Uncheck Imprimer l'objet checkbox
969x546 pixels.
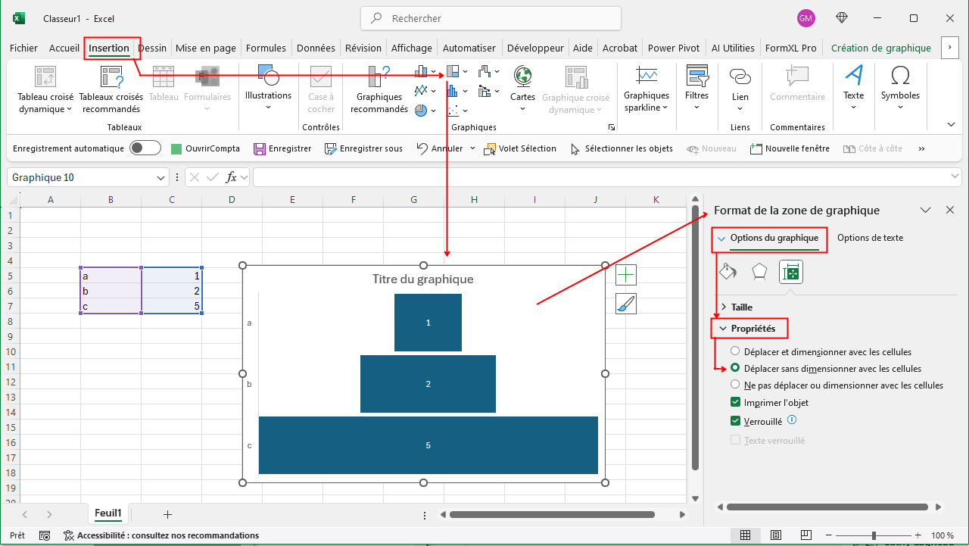(x=735, y=403)
